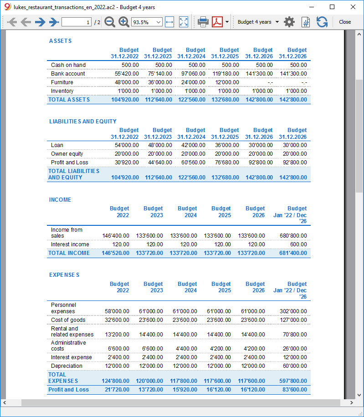Click the Cash on hand row label
The height and width of the screenshot is (417, 364).
coord(68,65)
